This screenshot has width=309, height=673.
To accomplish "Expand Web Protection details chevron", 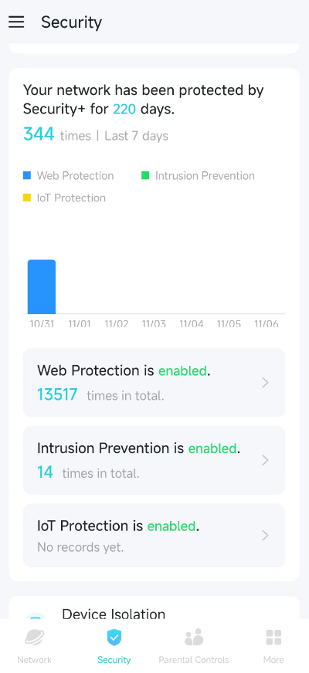I will coord(265,383).
